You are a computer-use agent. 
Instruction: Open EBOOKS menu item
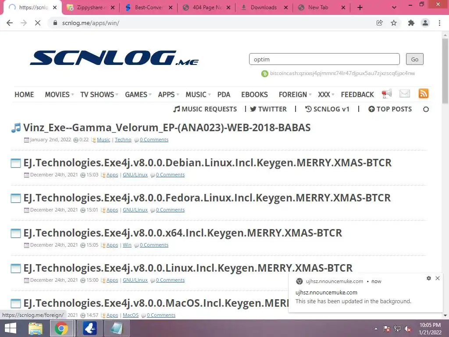pos(254,95)
